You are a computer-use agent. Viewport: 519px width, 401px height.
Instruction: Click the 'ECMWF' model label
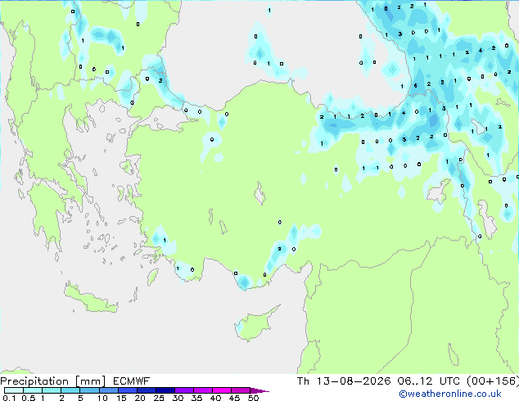(132, 381)
